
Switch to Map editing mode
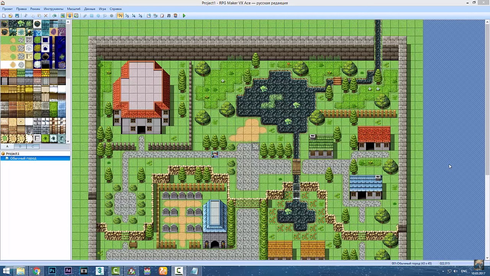point(63,16)
